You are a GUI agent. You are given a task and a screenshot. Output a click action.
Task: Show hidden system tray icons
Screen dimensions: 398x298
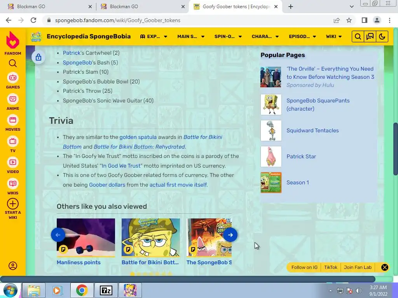[x=330, y=291]
